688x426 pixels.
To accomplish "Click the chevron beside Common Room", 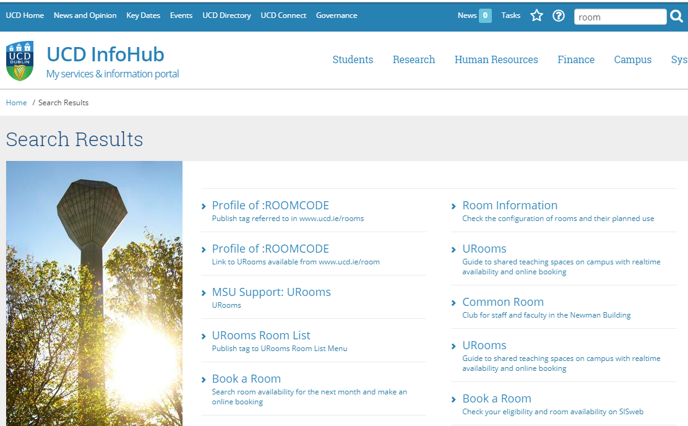I will point(454,303).
